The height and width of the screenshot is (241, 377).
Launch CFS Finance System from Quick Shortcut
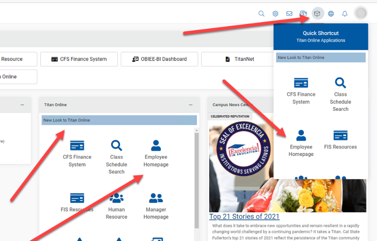[301, 90]
